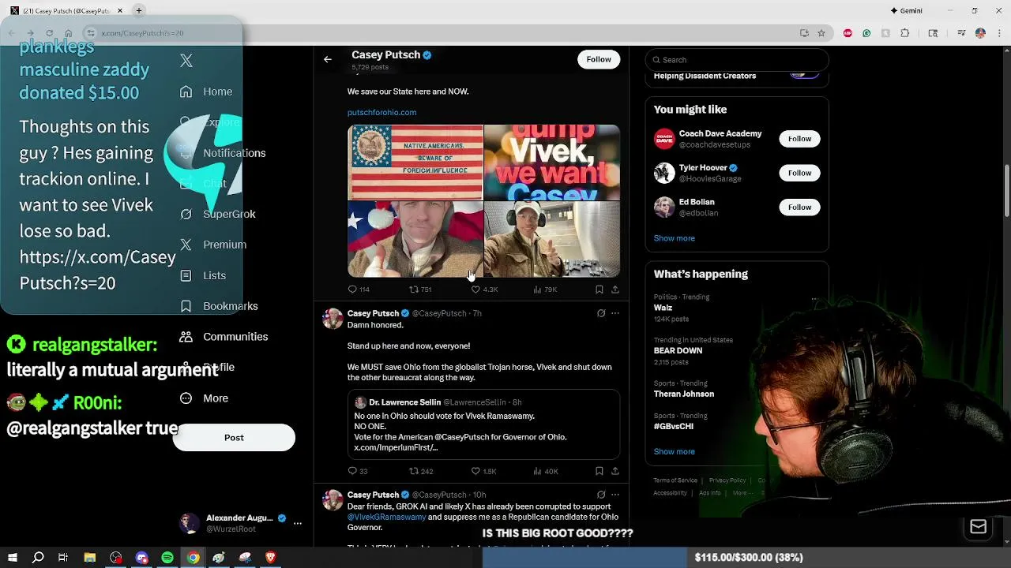Open the Grammarly extension
1011x568 pixels.
pos(866,33)
